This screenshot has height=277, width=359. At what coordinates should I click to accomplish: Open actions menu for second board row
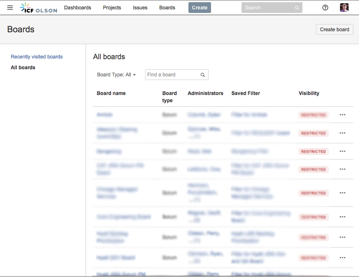pos(342,133)
